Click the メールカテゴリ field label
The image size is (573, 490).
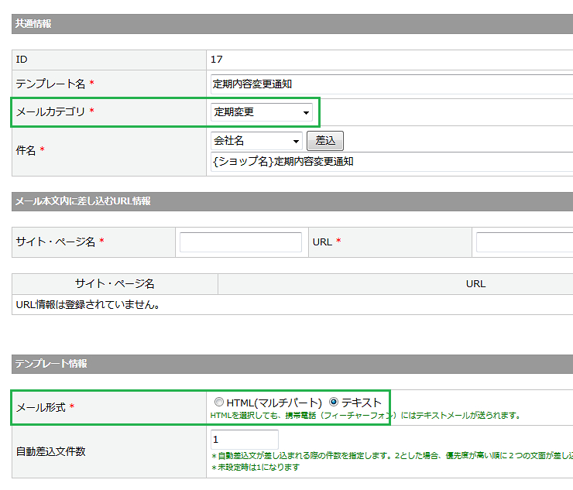[50, 112]
